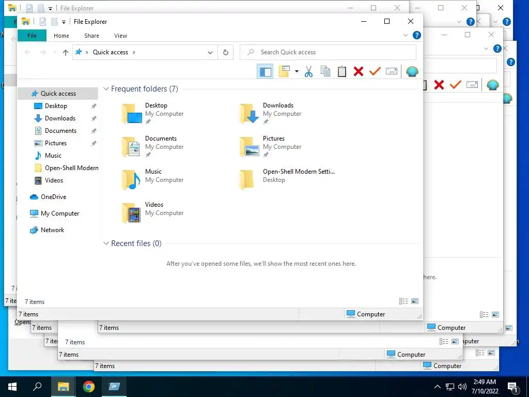Click the Folder Options toolbar icon
Screen dimensions: 529x397
pos(284,71)
